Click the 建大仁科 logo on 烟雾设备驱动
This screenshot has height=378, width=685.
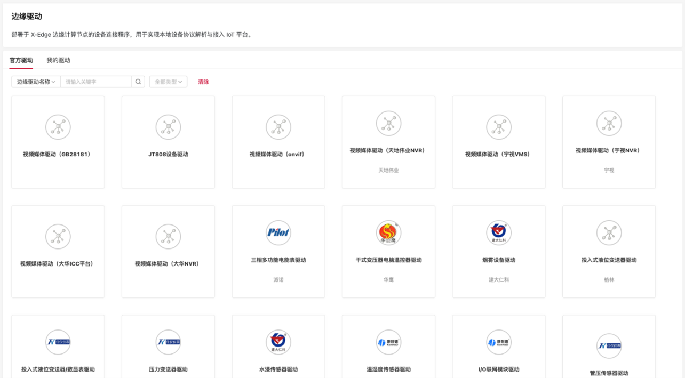point(498,232)
